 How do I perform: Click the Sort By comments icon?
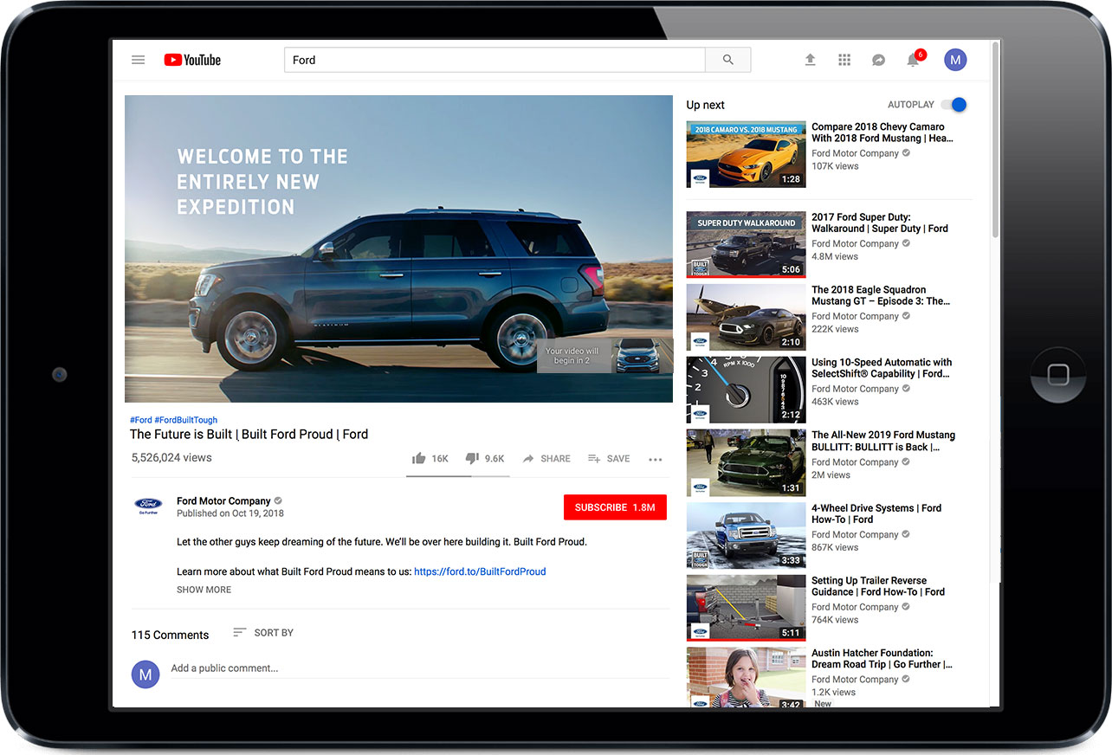(240, 633)
